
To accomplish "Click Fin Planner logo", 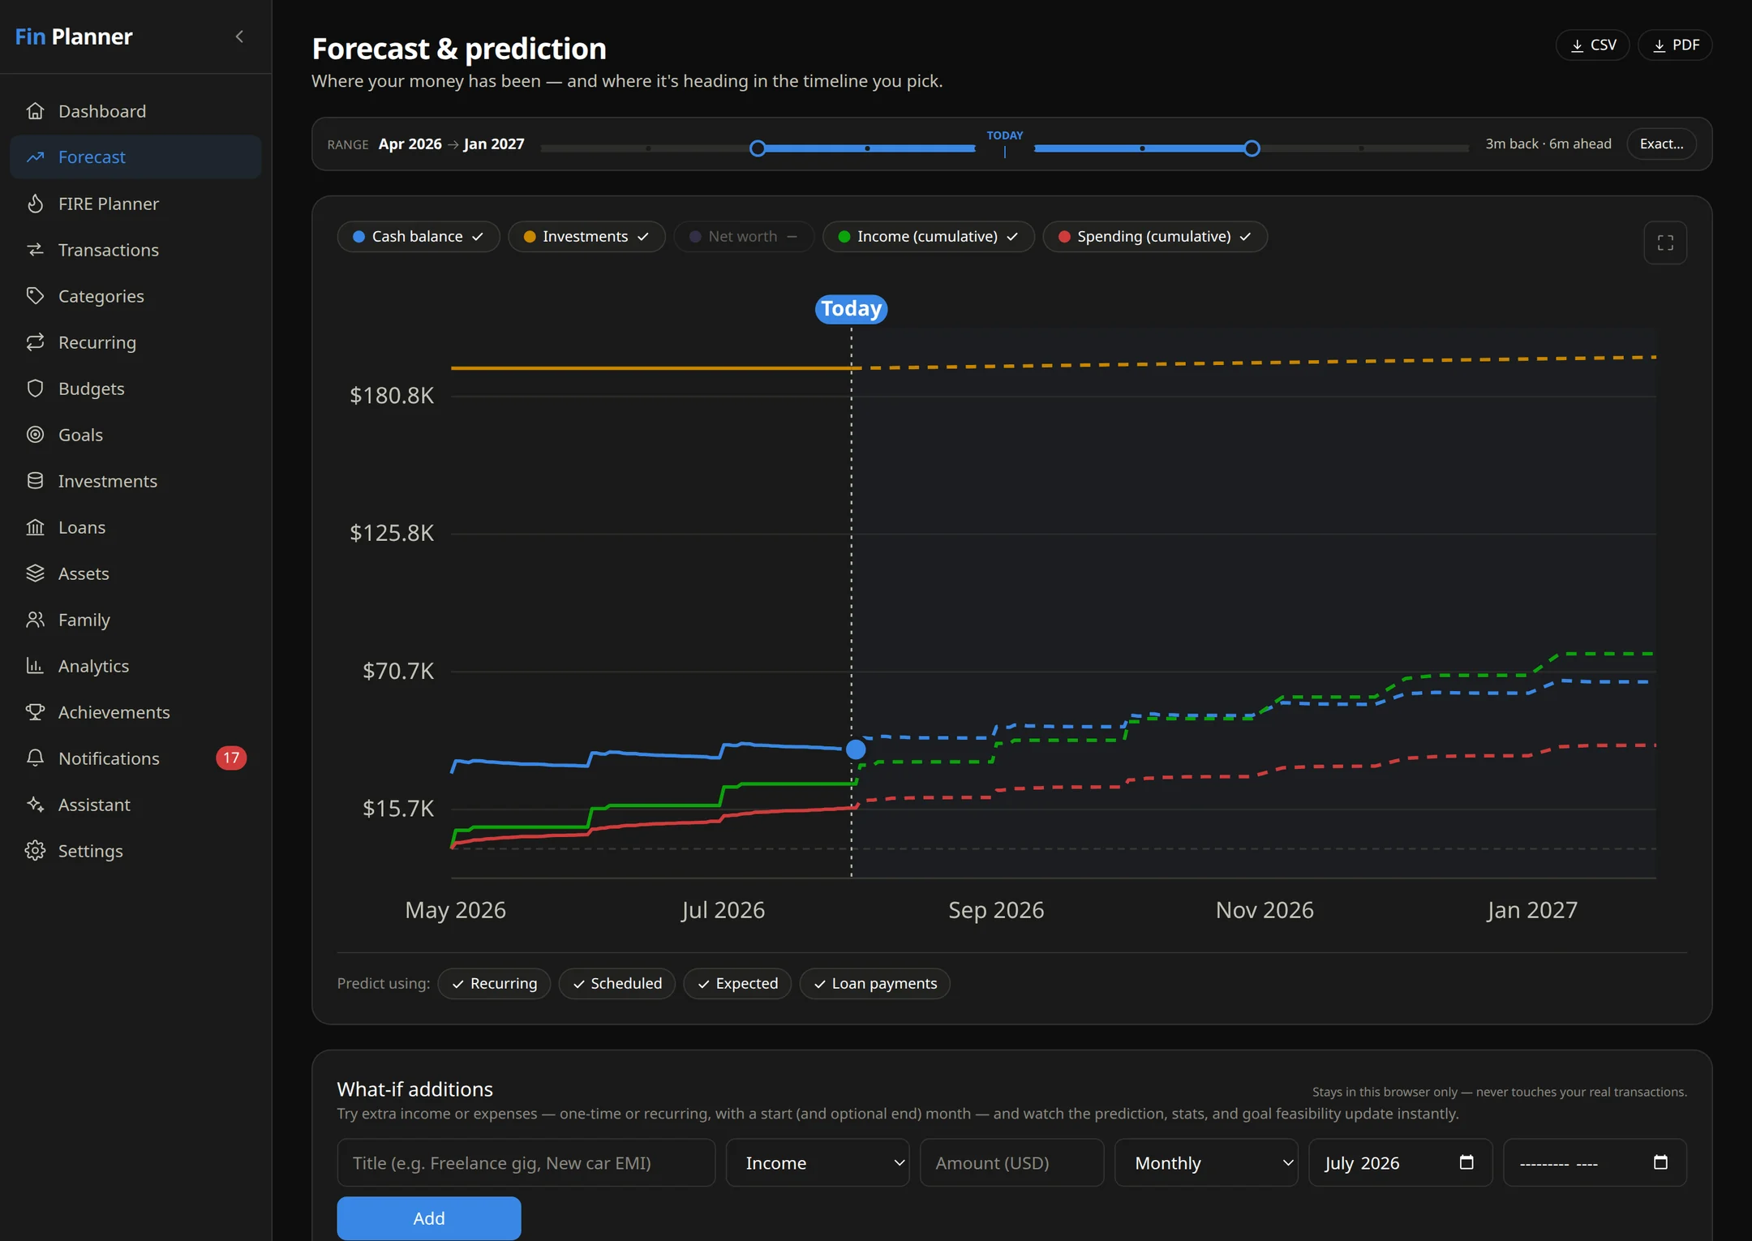I will pos(74,36).
